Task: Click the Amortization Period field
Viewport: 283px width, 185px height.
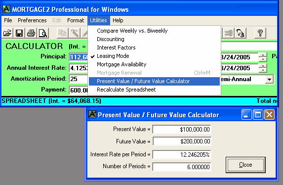Action: click(79, 79)
